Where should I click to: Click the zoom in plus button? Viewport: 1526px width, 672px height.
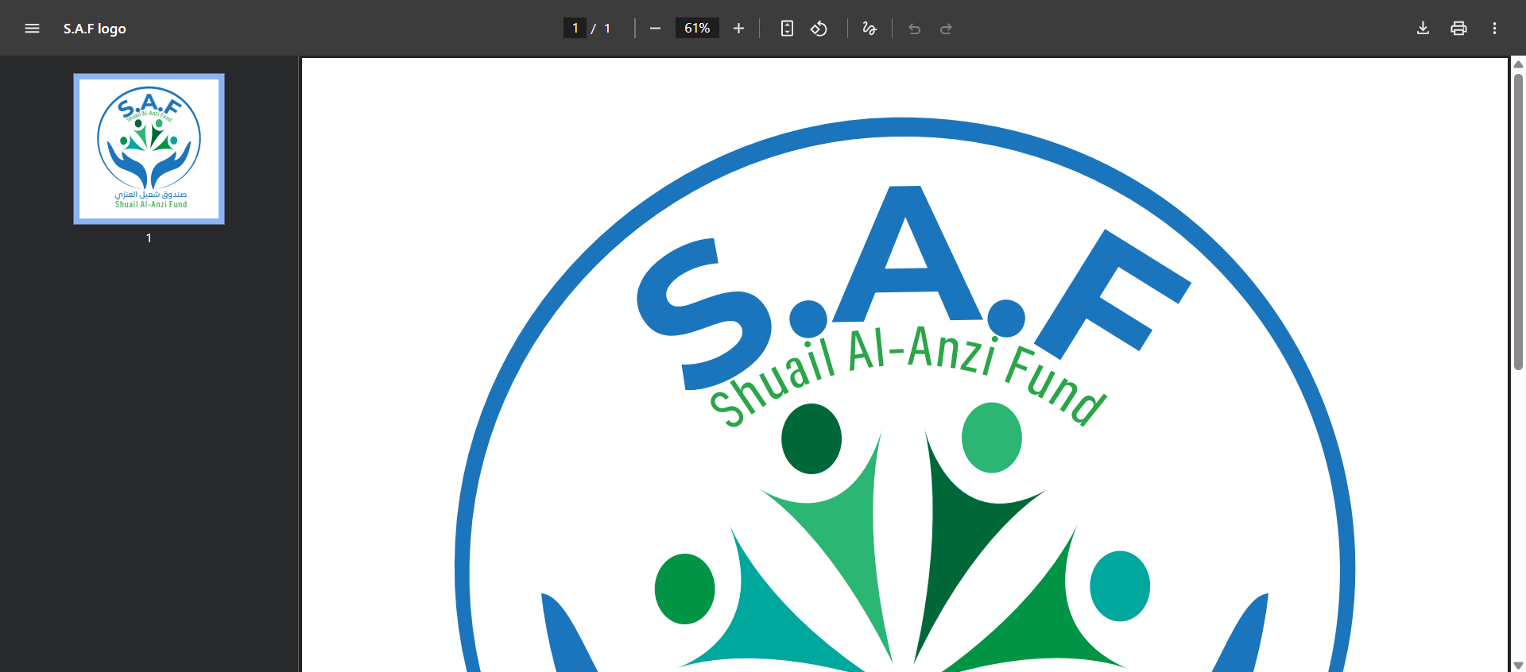click(738, 29)
